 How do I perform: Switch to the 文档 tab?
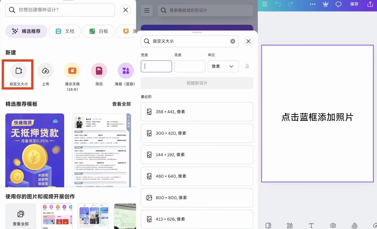tap(65, 31)
